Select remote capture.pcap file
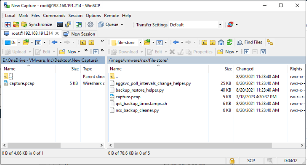The height and width of the screenshot is (165, 307). point(128,97)
